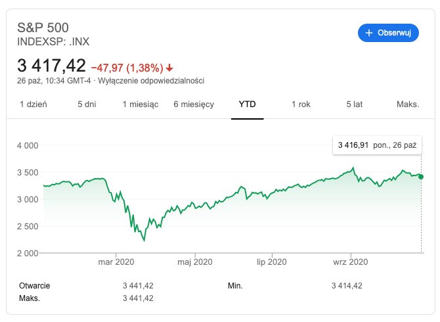
Task: Click the 3 000 y-axis label
Action: (x=28, y=199)
